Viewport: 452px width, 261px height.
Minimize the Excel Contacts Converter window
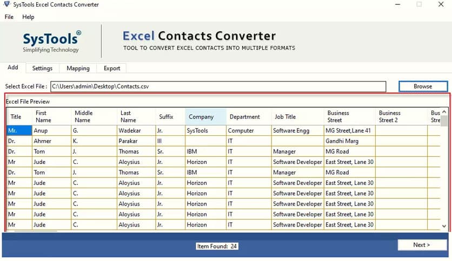click(x=398, y=4)
